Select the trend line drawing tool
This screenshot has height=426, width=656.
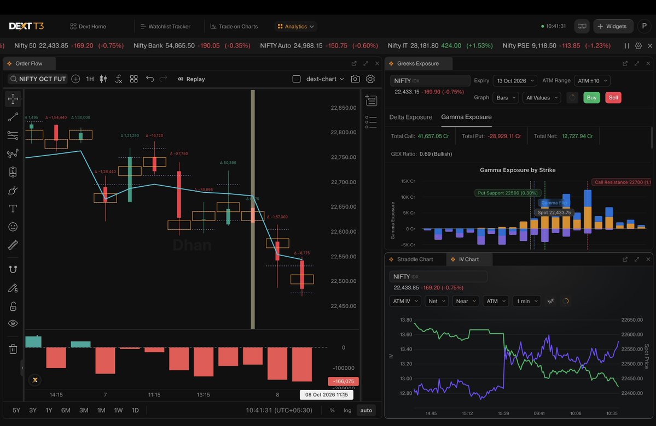[13, 117]
